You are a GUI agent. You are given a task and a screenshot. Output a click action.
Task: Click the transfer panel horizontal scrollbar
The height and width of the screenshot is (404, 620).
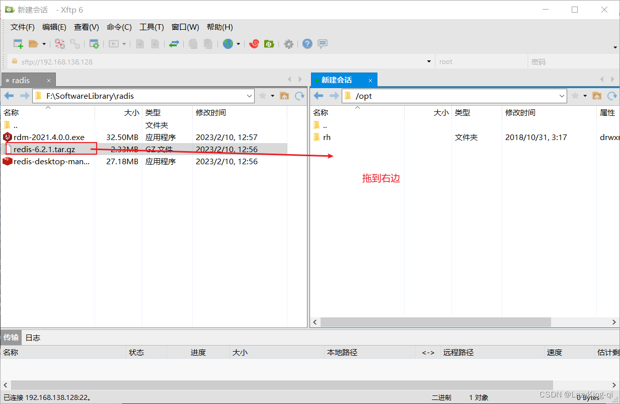[282, 385]
